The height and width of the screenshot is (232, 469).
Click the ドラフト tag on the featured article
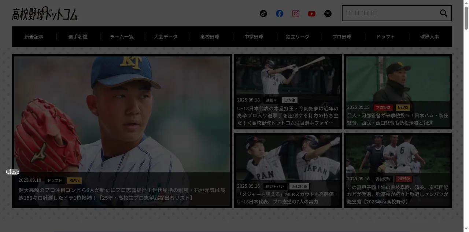pos(55,180)
